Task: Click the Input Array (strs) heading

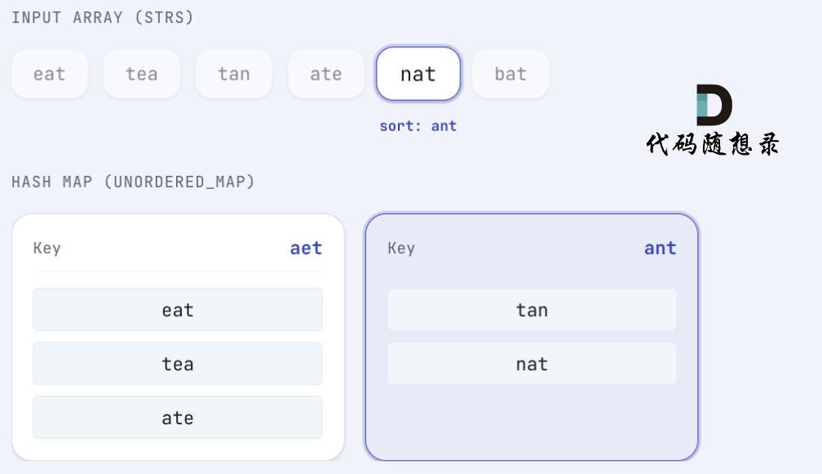Action: tap(103, 17)
